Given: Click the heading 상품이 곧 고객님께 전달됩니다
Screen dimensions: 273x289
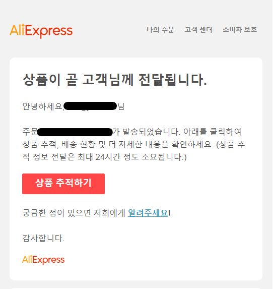Looking at the screenshot, I should pyautogui.click(x=115, y=80).
